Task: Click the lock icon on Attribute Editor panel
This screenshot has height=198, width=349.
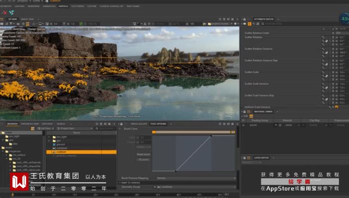Action: (x=244, y=19)
